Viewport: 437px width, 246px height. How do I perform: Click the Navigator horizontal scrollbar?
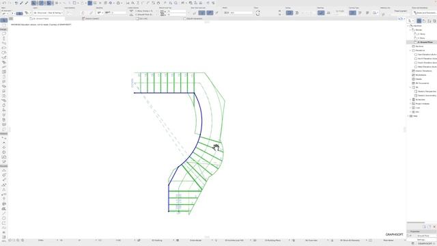[416, 223]
